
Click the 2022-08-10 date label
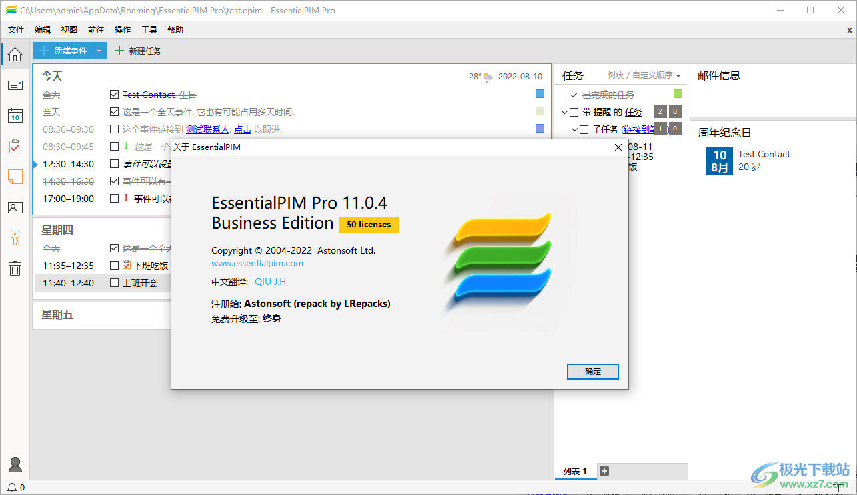pos(520,77)
